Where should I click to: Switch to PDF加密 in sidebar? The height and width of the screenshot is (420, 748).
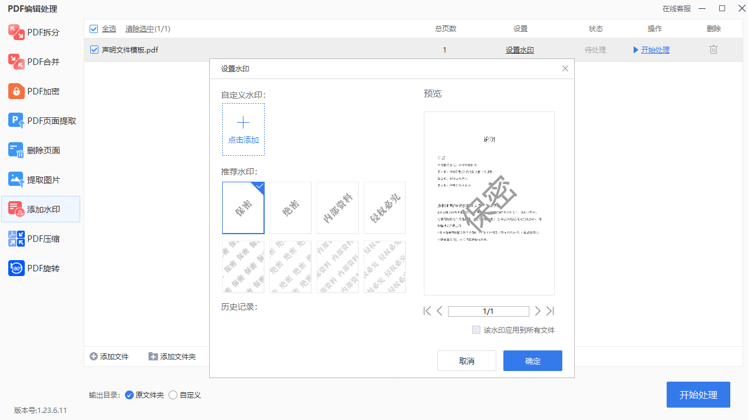click(x=41, y=91)
